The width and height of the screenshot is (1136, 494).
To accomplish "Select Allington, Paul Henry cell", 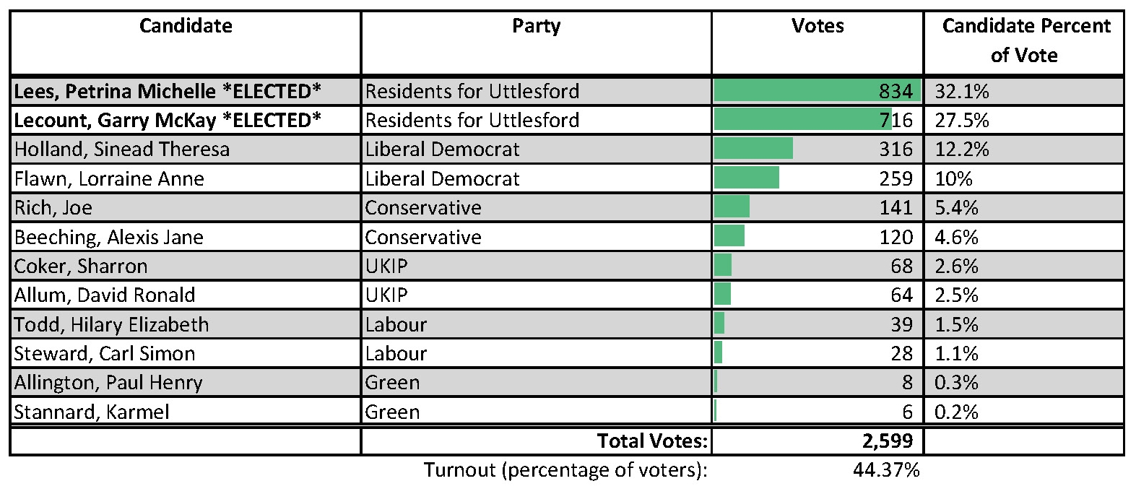I will point(108,383).
